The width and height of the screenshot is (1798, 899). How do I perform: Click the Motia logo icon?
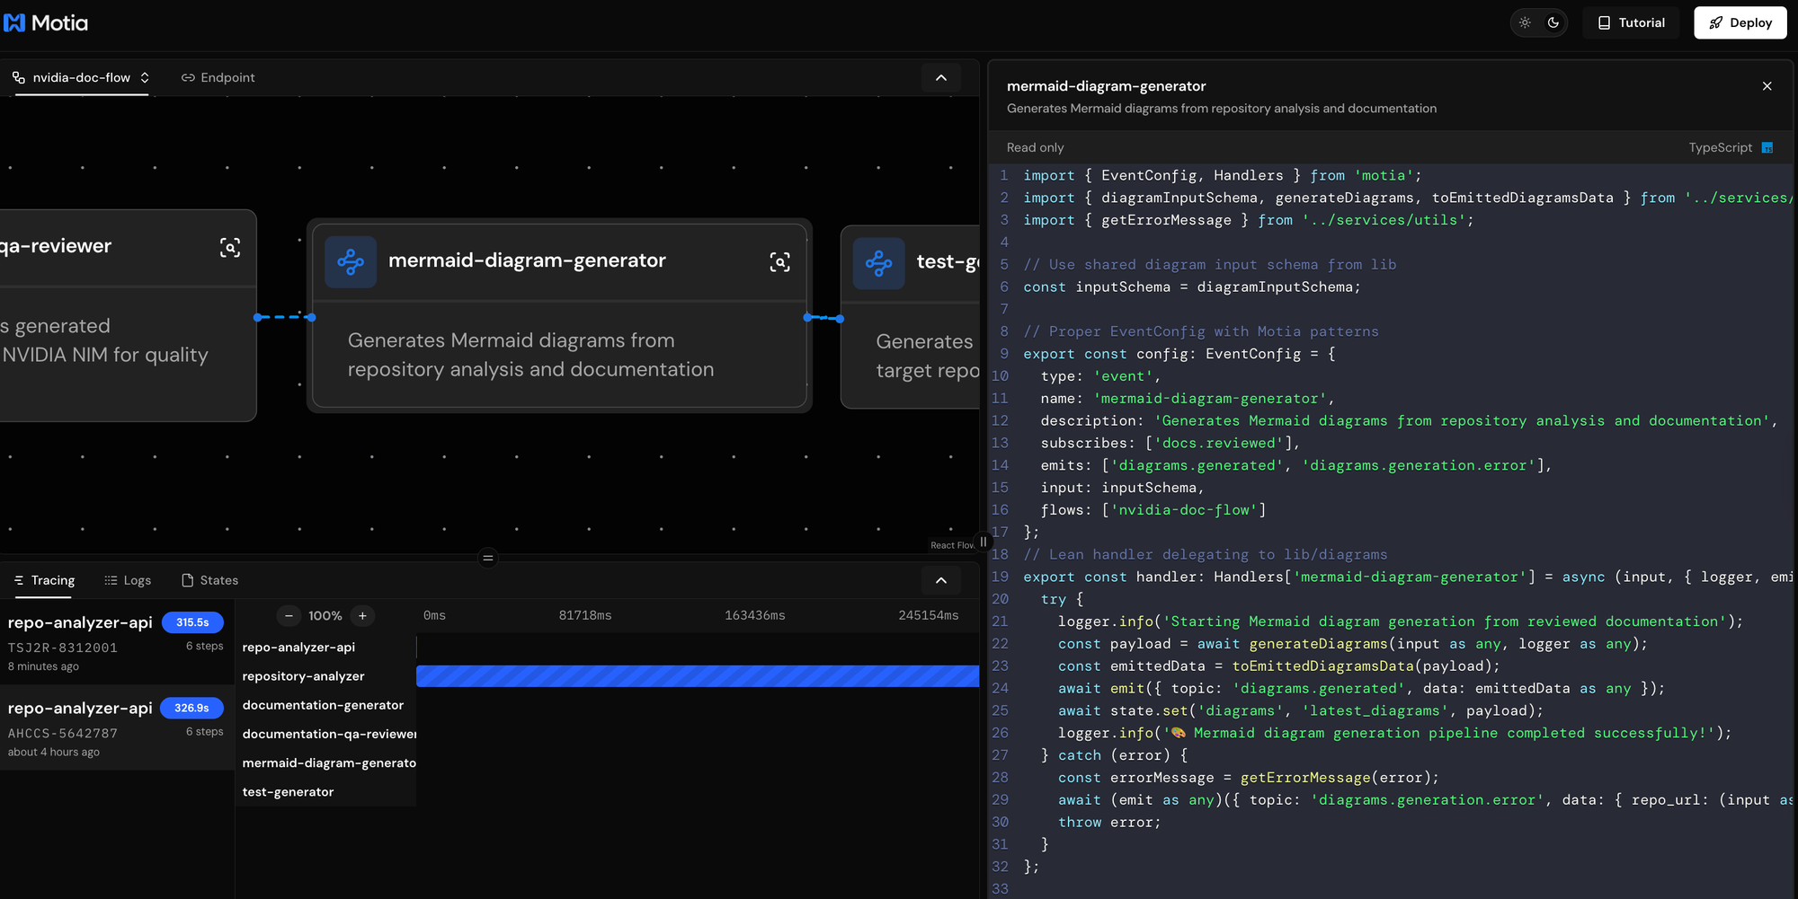point(15,22)
